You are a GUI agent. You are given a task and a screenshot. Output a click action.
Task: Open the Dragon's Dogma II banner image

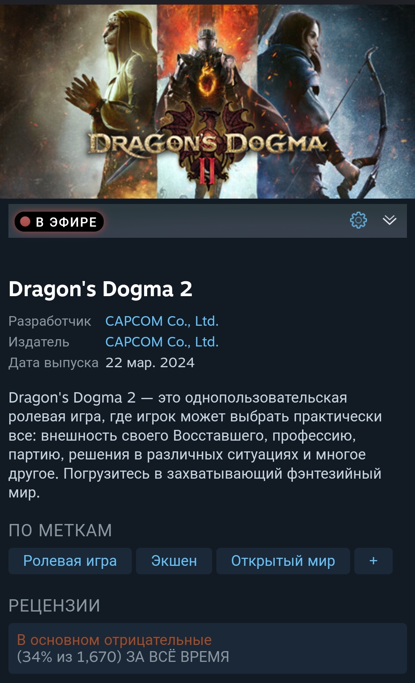[x=207, y=101]
